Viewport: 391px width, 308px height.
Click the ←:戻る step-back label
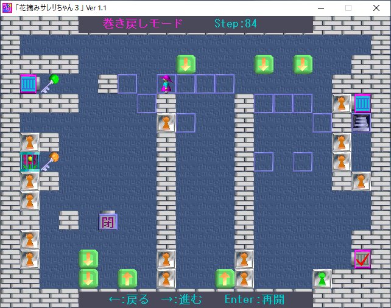[129, 299]
